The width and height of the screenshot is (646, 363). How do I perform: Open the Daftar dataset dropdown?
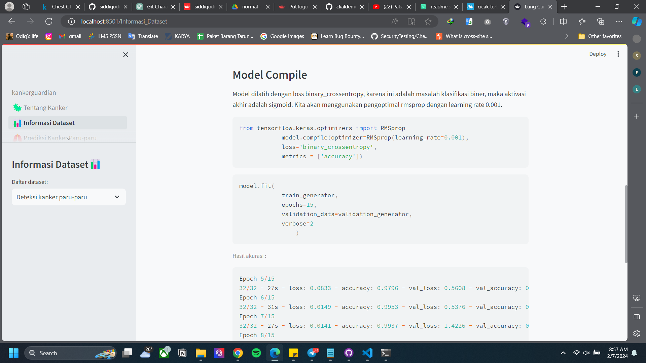pyautogui.click(x=69, y=197)
